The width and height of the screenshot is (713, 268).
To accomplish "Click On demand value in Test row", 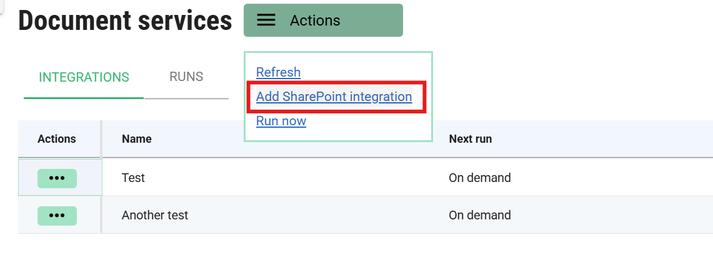I will (x=480, y=178).
